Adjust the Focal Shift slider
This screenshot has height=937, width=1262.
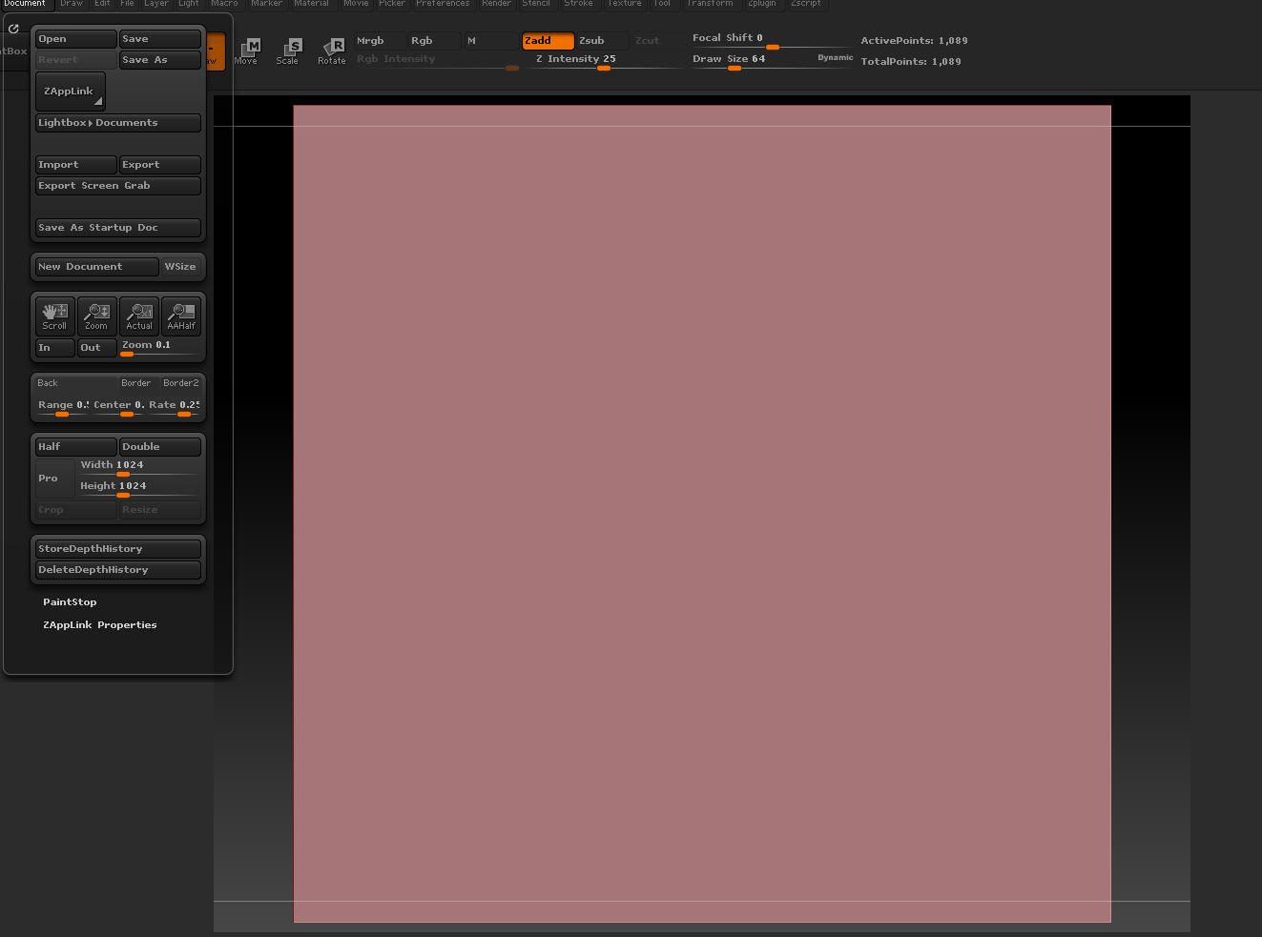[771, 40]
